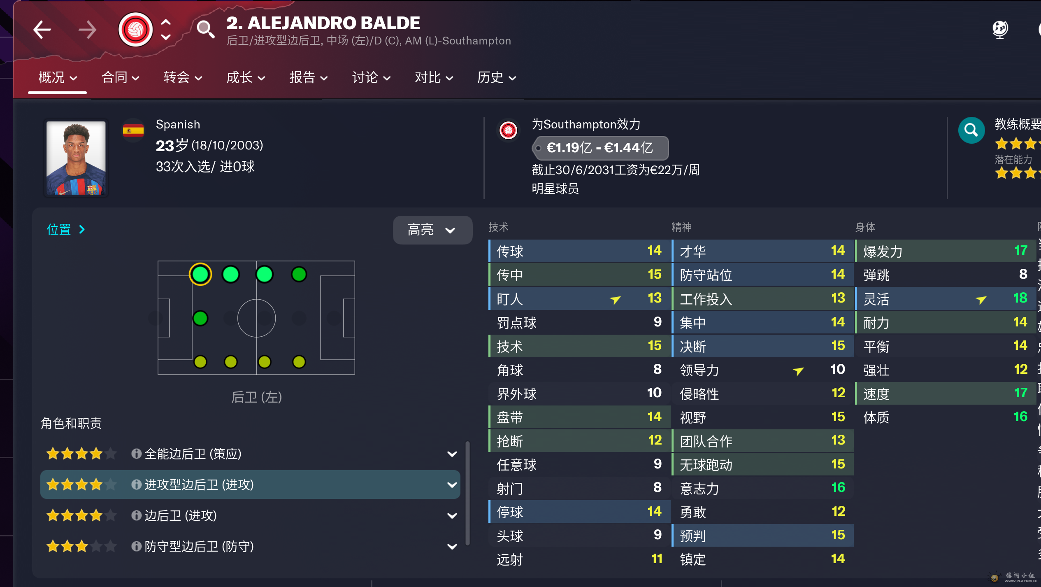Select the bottom-left yellow position dot on pitch

coord(200,362)
